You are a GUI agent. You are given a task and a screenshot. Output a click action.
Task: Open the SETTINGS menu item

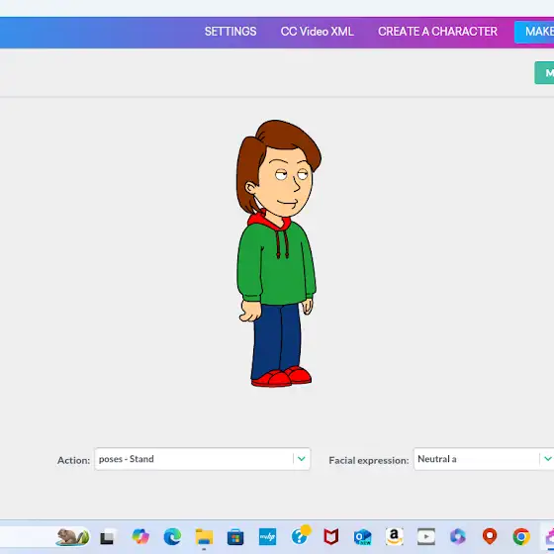point(231,32)
